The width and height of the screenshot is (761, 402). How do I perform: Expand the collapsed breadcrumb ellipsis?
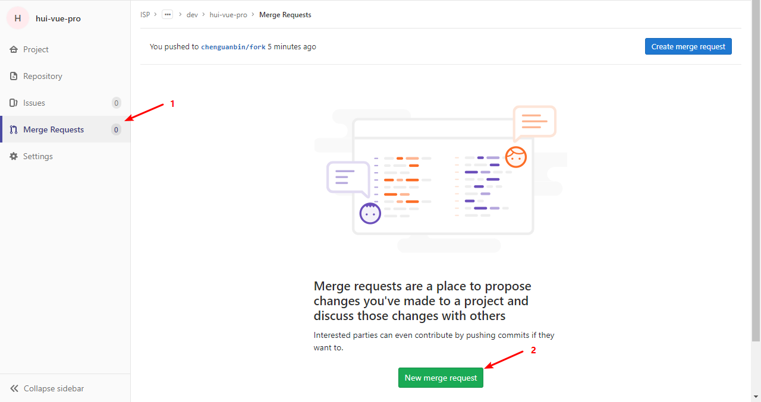tap(167, 15)
